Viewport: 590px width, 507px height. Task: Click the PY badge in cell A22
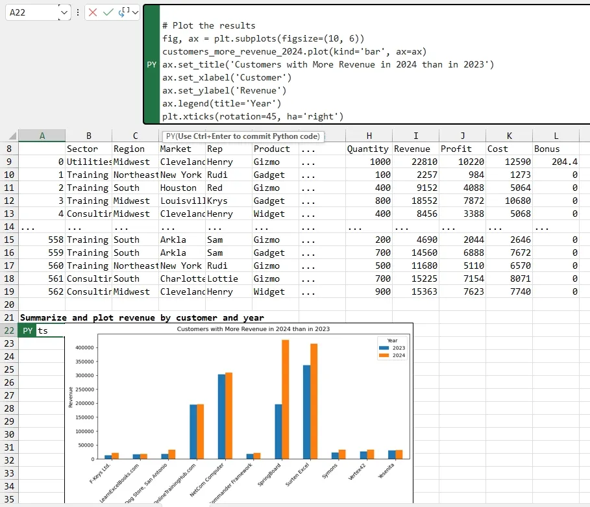pos(27,330)
